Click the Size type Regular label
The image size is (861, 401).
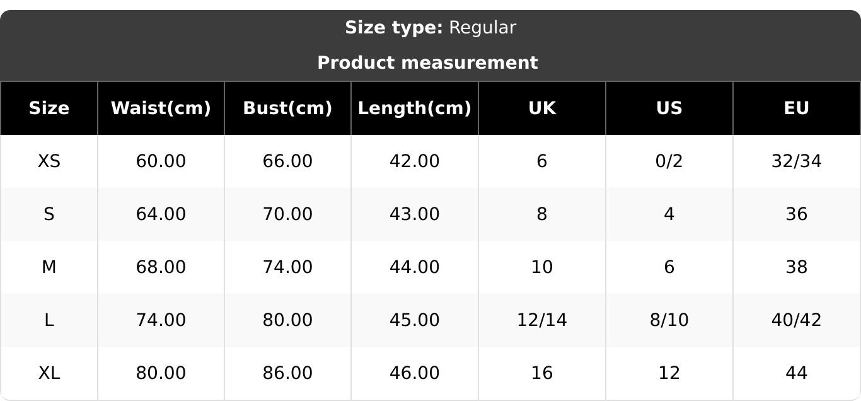(430, 28)
